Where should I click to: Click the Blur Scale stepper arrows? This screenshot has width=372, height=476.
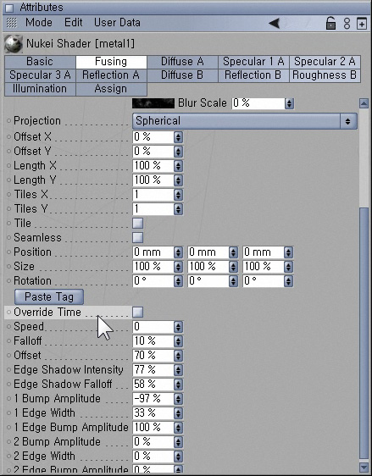coord(289,103)
